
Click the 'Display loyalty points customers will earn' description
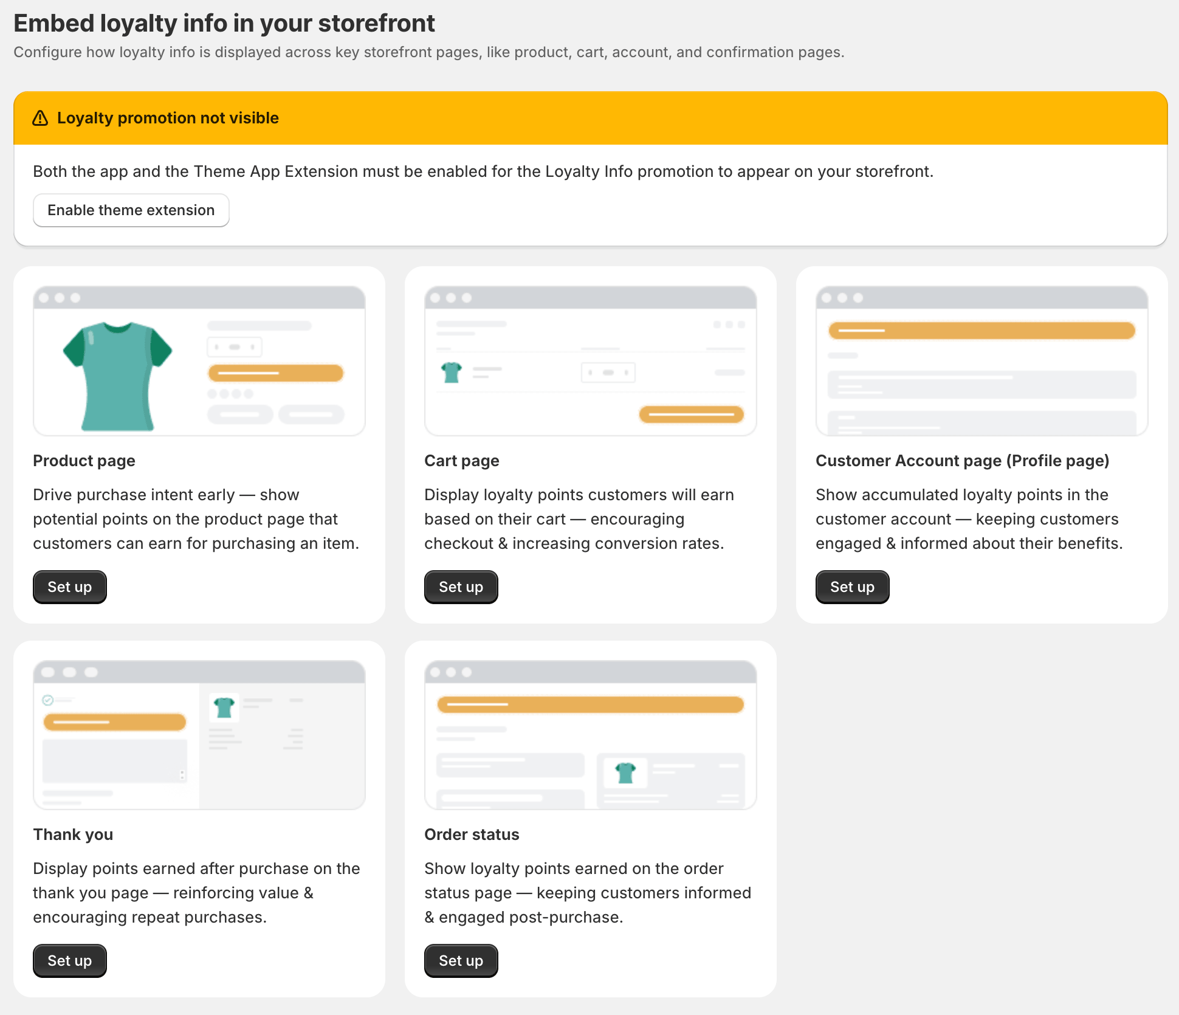point(579,519)
